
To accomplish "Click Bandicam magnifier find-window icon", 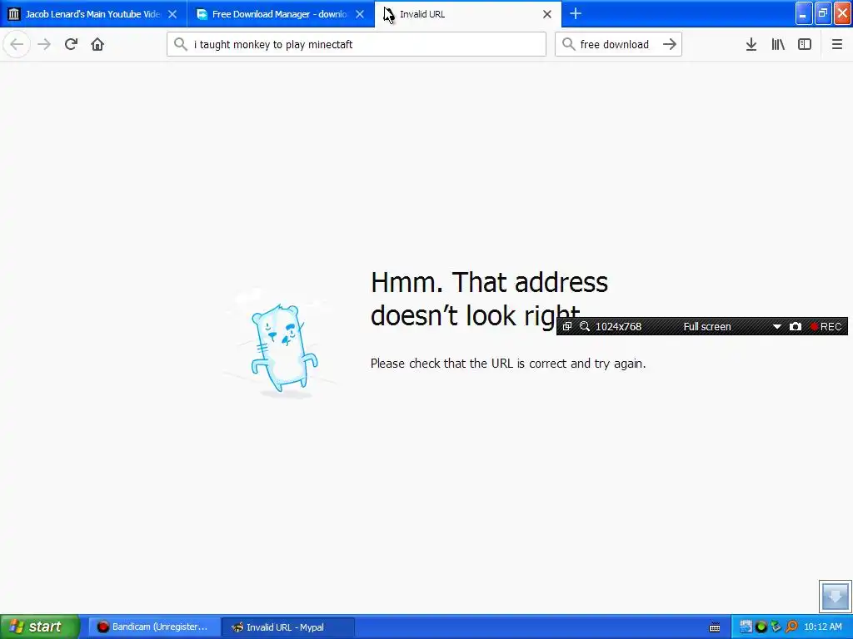I will click(x=585, y=326).
